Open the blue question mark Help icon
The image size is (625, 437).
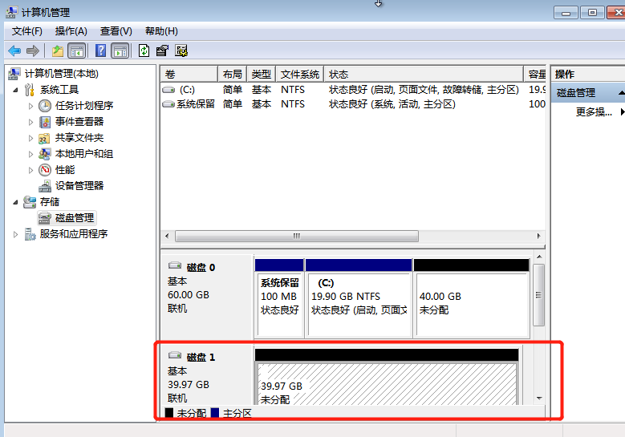pos(101,51)
